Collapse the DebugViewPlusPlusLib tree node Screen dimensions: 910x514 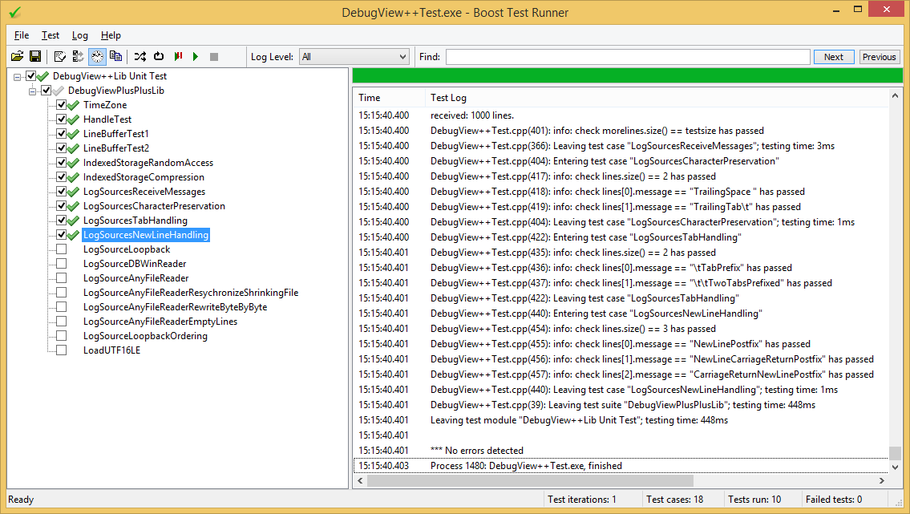(x=33, y=91)
